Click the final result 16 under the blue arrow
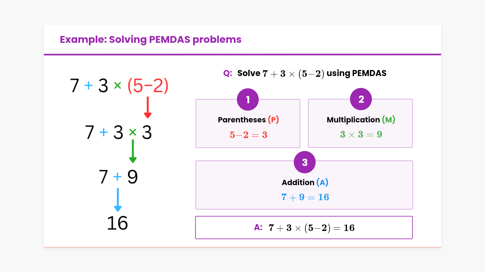The width and height of the screenshot is (485, 272). point(117,223)
